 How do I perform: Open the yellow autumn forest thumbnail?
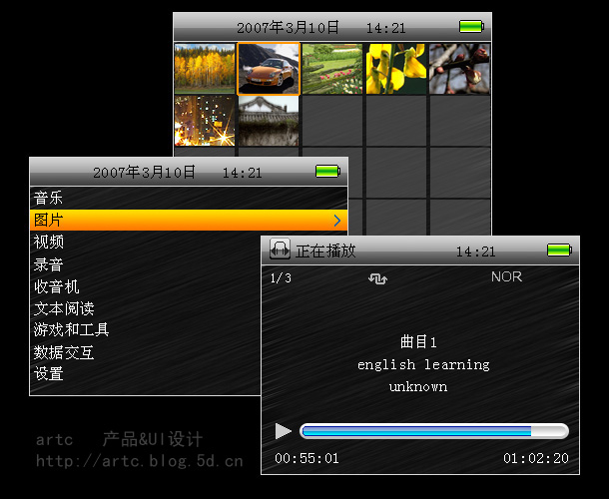tap(205, 69)
